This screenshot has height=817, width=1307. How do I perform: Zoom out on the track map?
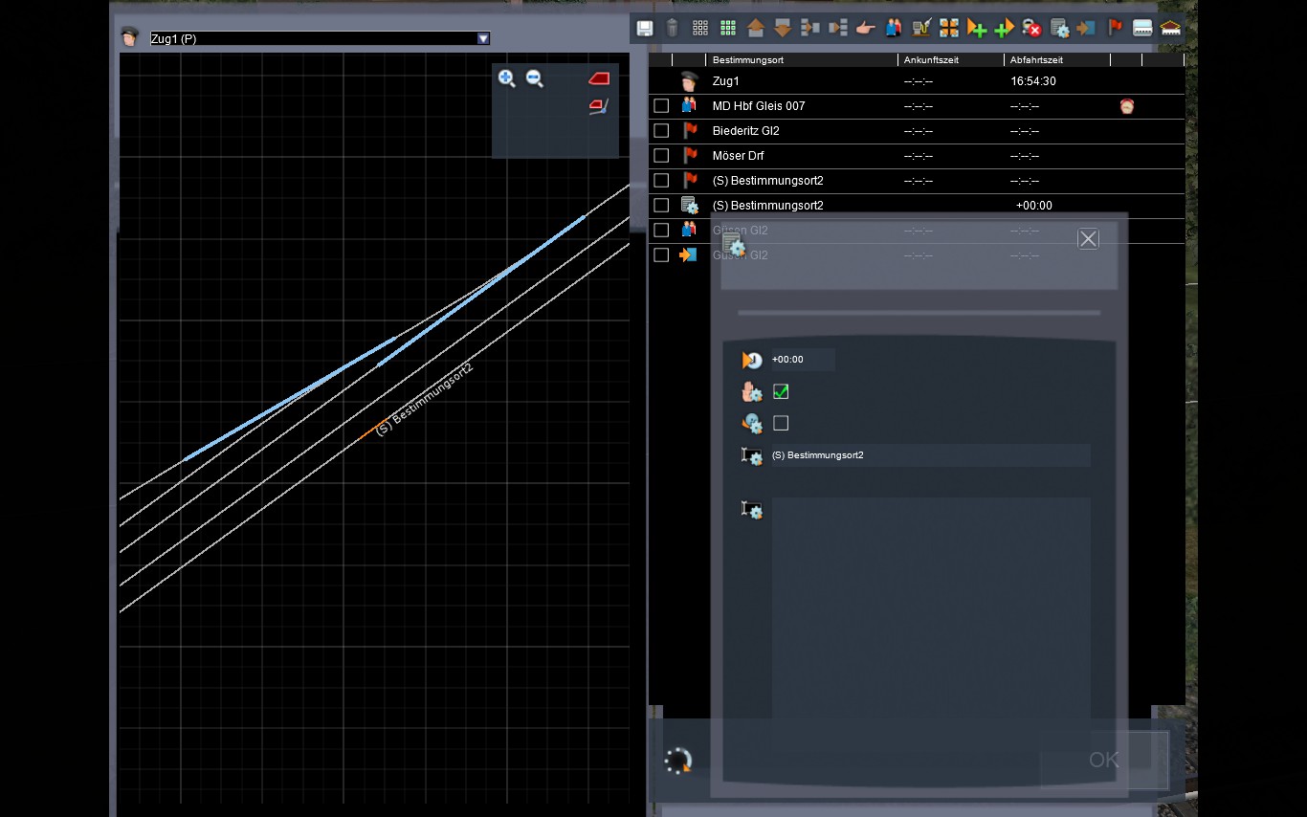[x=535, y=79]
